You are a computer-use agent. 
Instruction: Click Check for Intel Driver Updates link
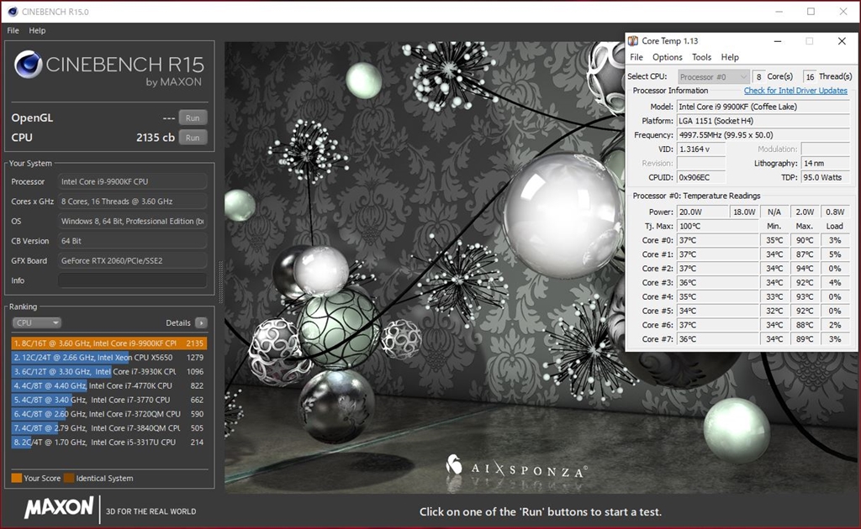click(x=795, y=91)
